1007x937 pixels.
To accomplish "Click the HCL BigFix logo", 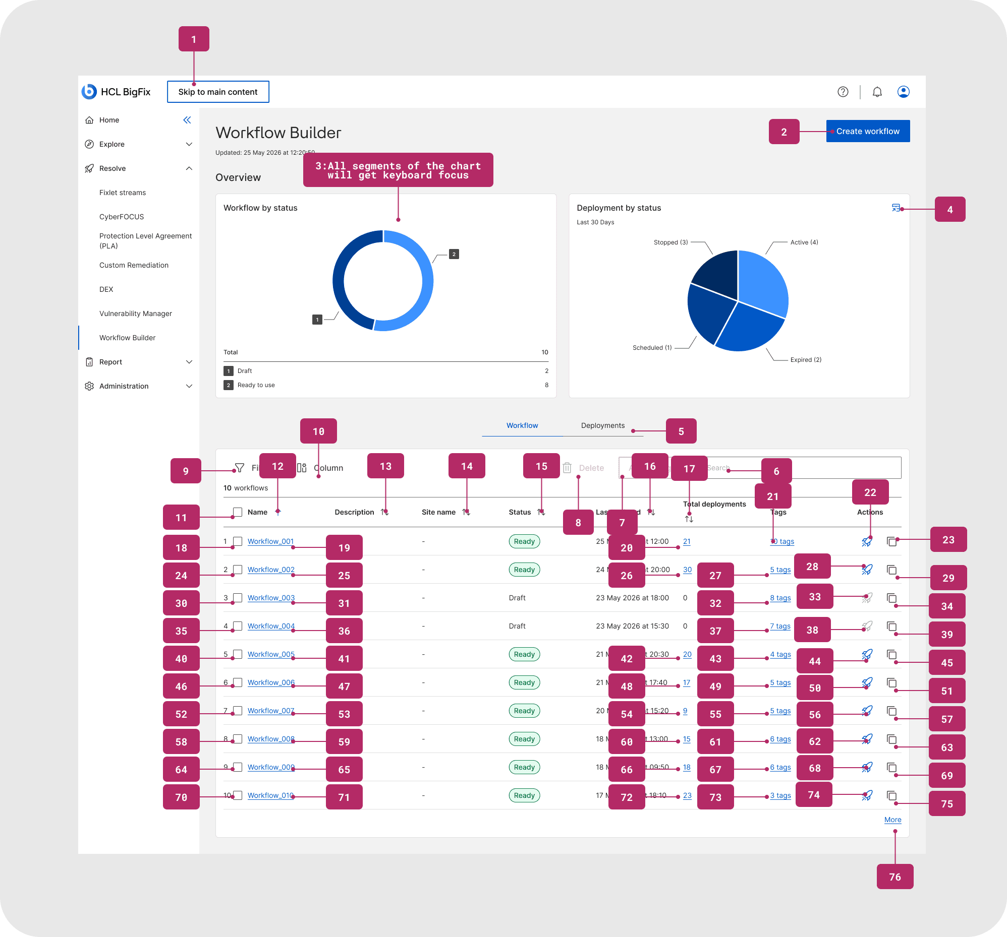I will pyautogui.click(x=116, y=92).
